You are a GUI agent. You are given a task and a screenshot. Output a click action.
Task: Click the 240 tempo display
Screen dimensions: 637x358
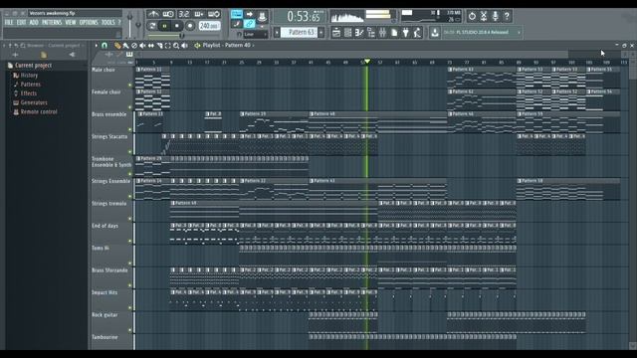pos(210,26)
